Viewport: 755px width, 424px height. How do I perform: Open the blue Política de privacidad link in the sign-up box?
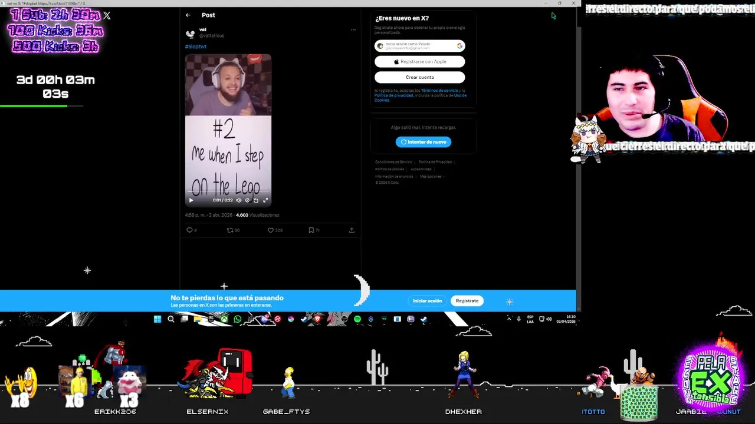(x=394, y=95)
